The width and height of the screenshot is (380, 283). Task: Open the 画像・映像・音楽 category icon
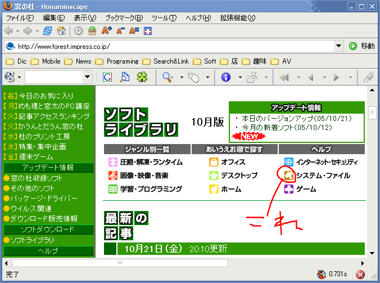click(x=112, y=176)
